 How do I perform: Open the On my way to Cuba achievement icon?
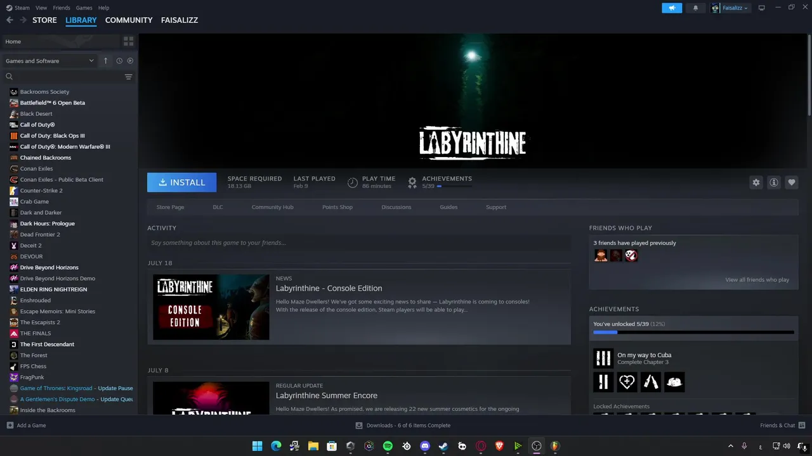[603, 358]
